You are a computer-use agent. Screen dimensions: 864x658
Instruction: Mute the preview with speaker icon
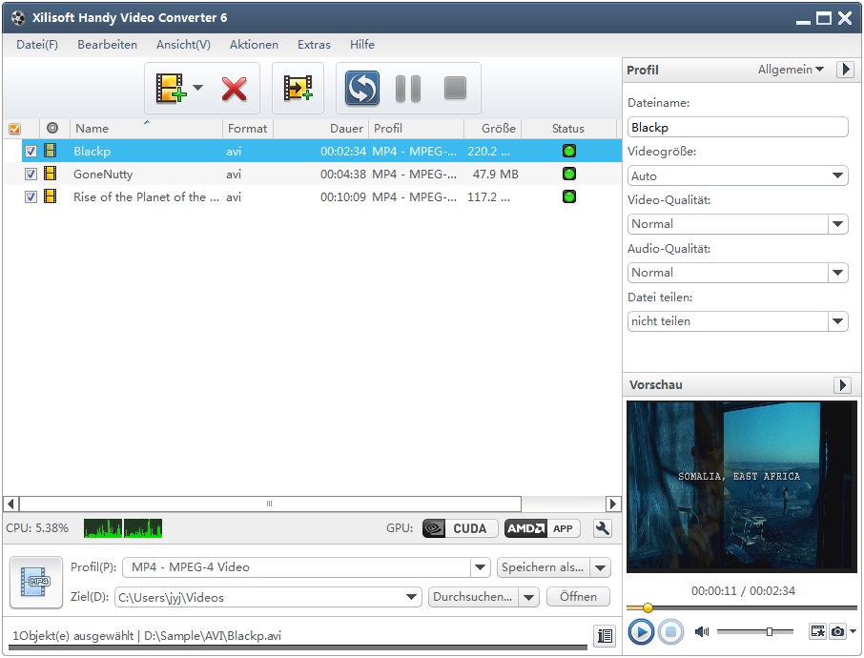point(702,631)
